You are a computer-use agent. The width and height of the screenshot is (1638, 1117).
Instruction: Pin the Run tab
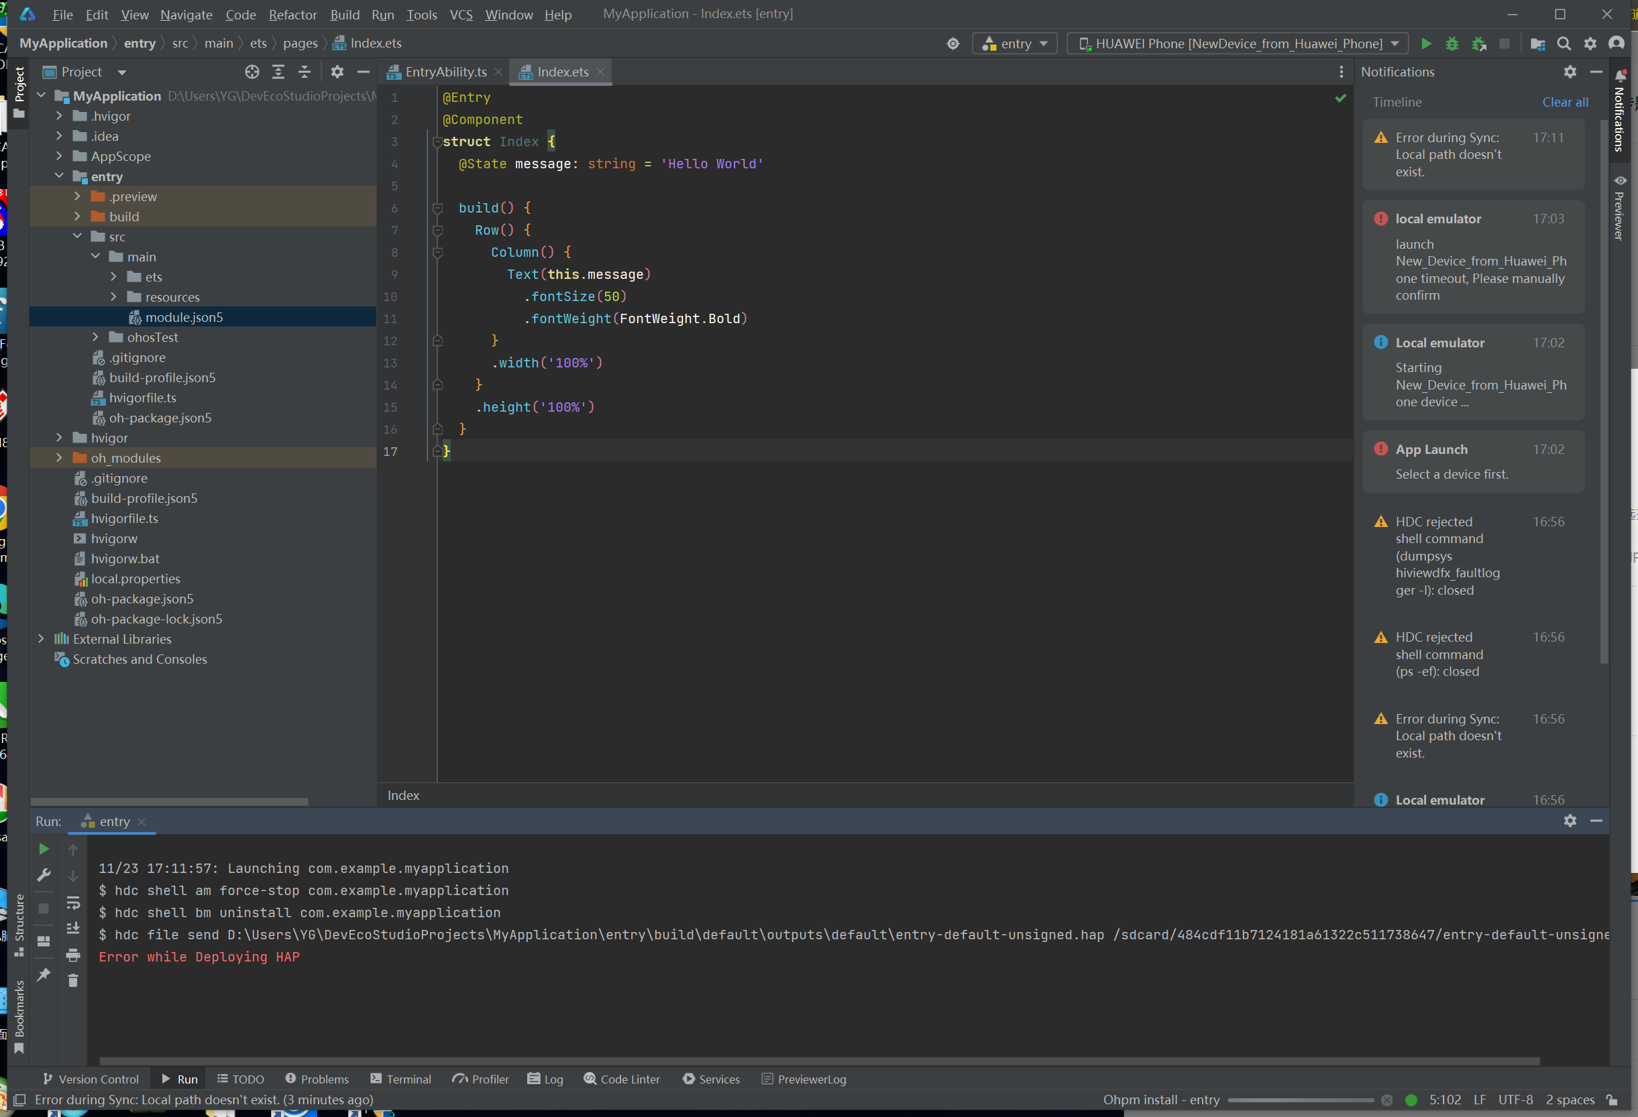click(44, 975)
